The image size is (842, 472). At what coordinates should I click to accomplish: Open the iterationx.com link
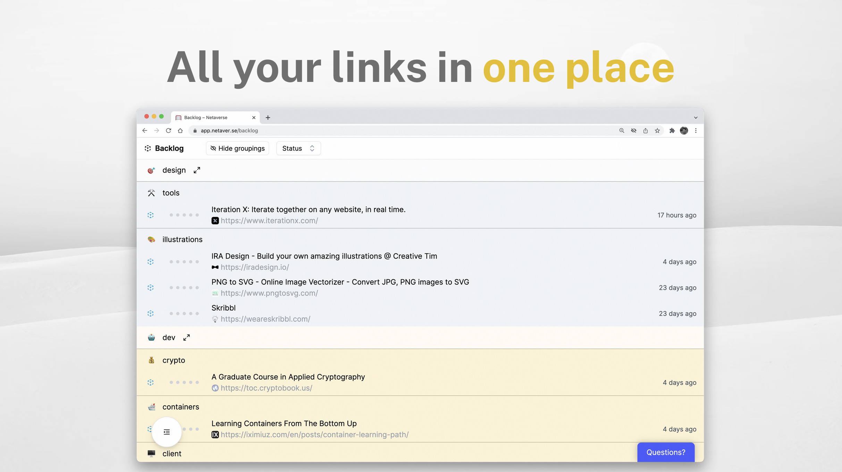269,221
